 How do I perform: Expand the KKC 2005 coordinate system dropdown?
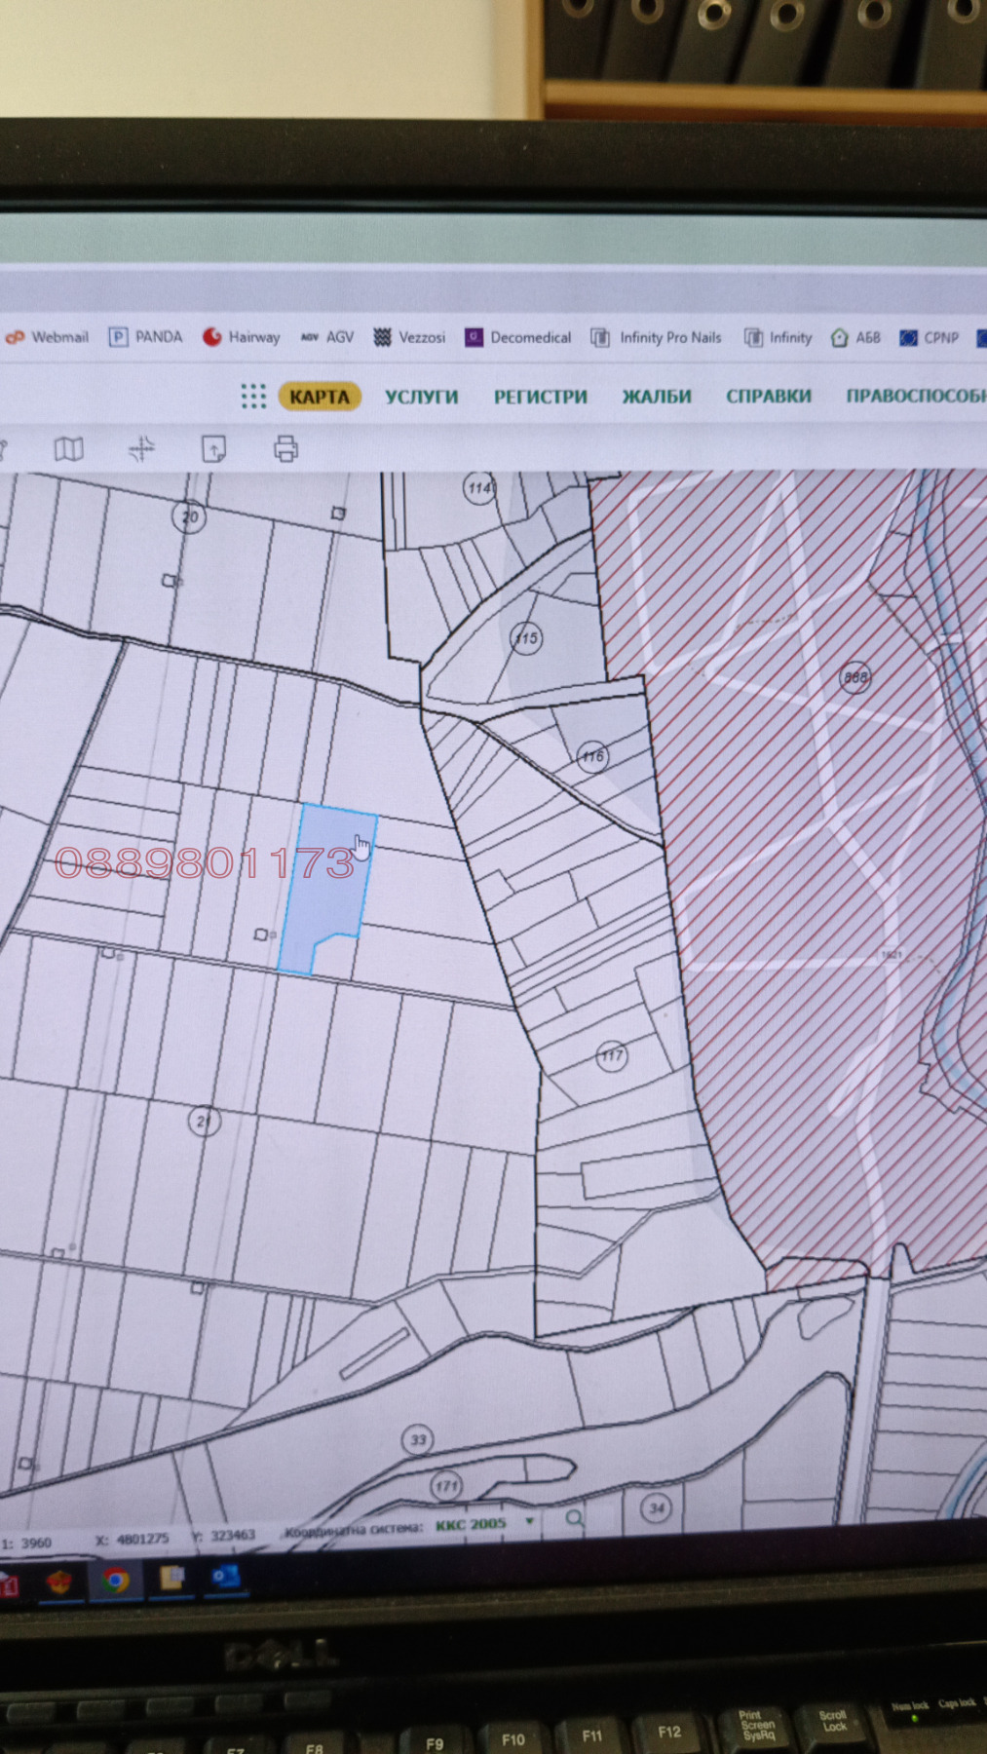[530, 1521]
